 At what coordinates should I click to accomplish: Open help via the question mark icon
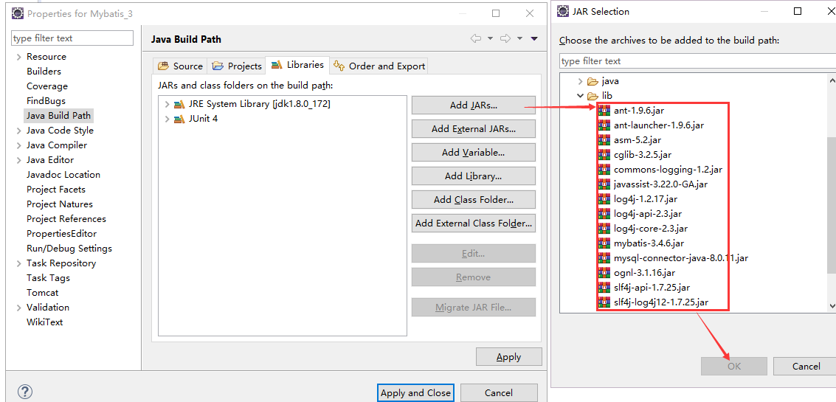(24, 391)
